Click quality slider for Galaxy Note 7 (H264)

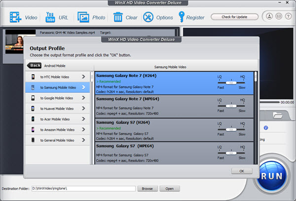pyautogui.click(x=231, y=83)
